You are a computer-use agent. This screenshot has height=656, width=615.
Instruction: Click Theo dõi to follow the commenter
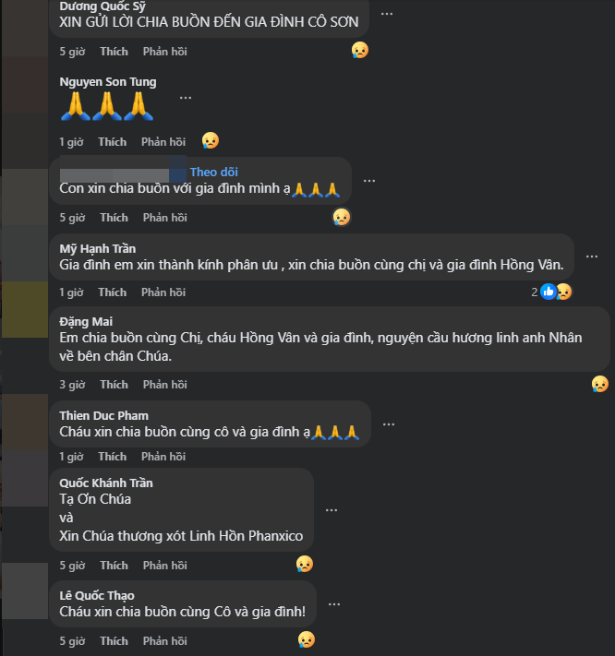[x=213, y=172]
